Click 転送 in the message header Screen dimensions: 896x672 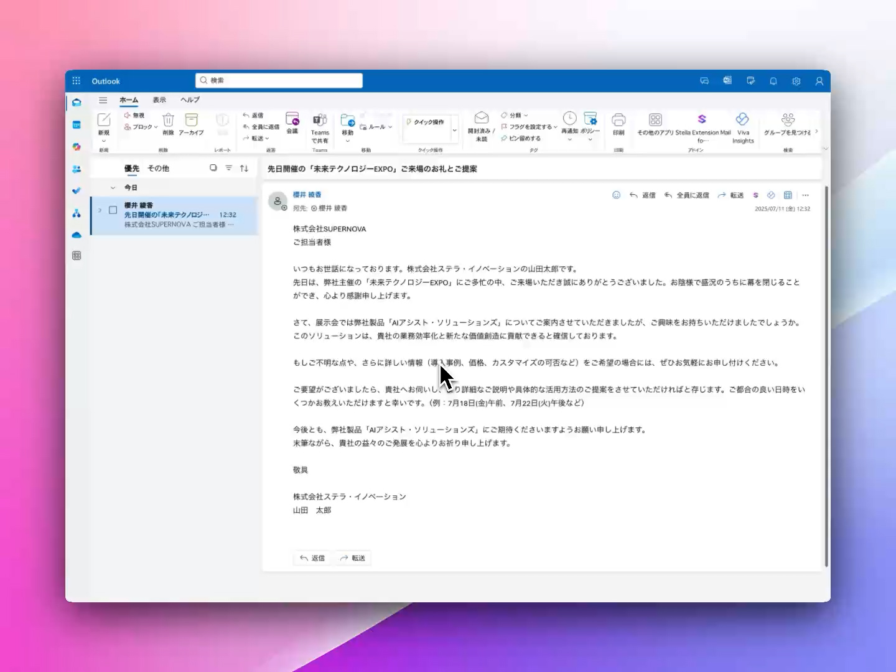click(730, 195)
